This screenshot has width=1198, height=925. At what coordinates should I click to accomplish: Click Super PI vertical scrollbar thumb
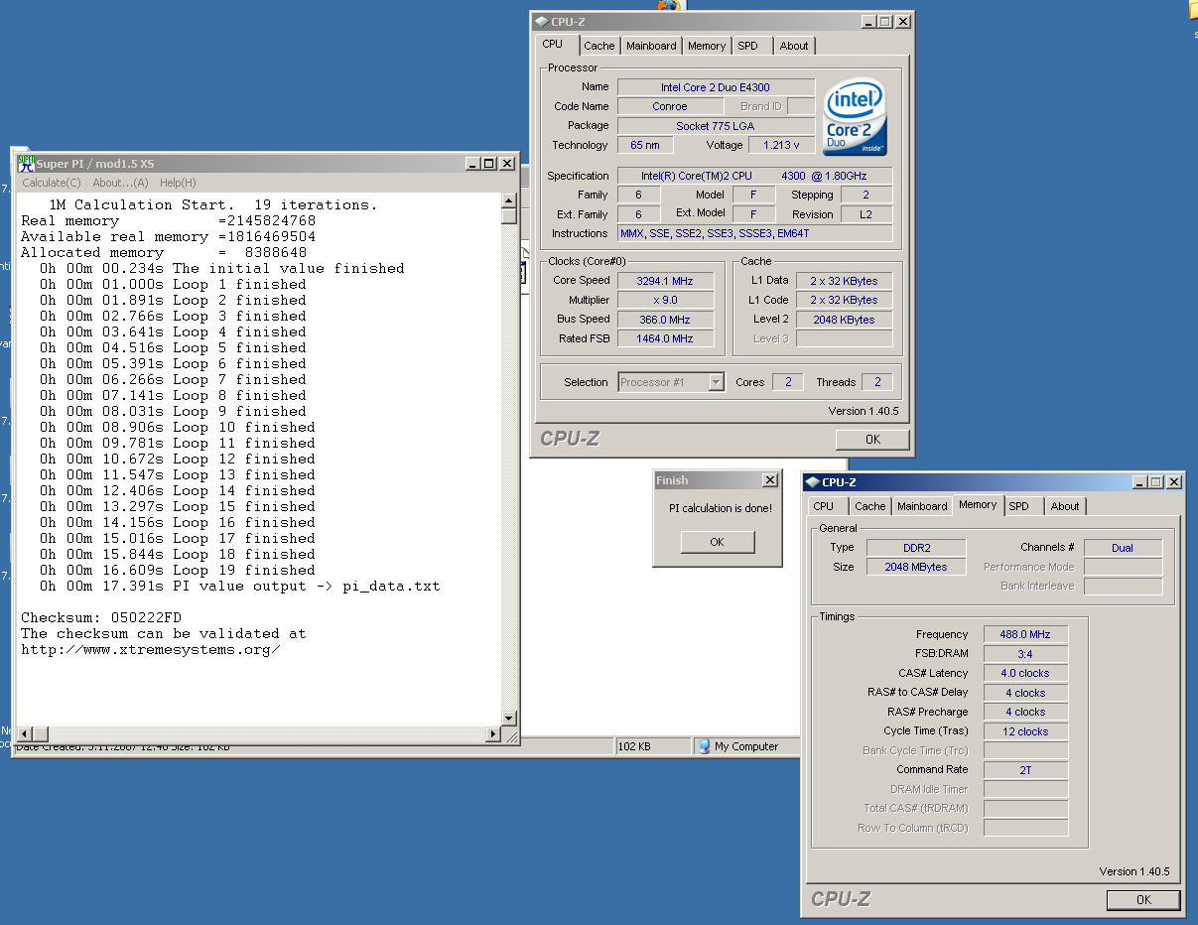point(509,216)
